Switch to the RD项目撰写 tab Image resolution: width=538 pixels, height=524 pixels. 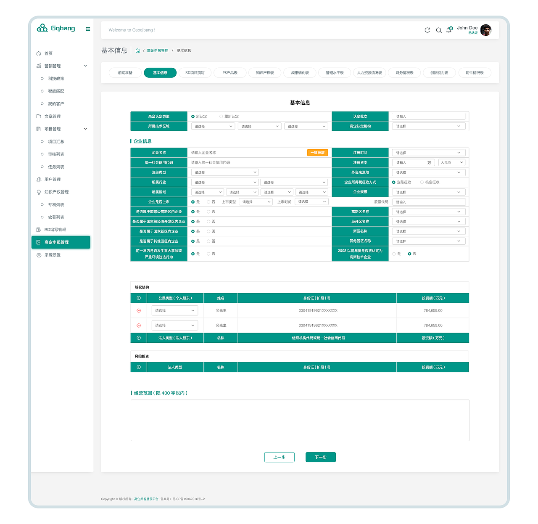point(195,73)
